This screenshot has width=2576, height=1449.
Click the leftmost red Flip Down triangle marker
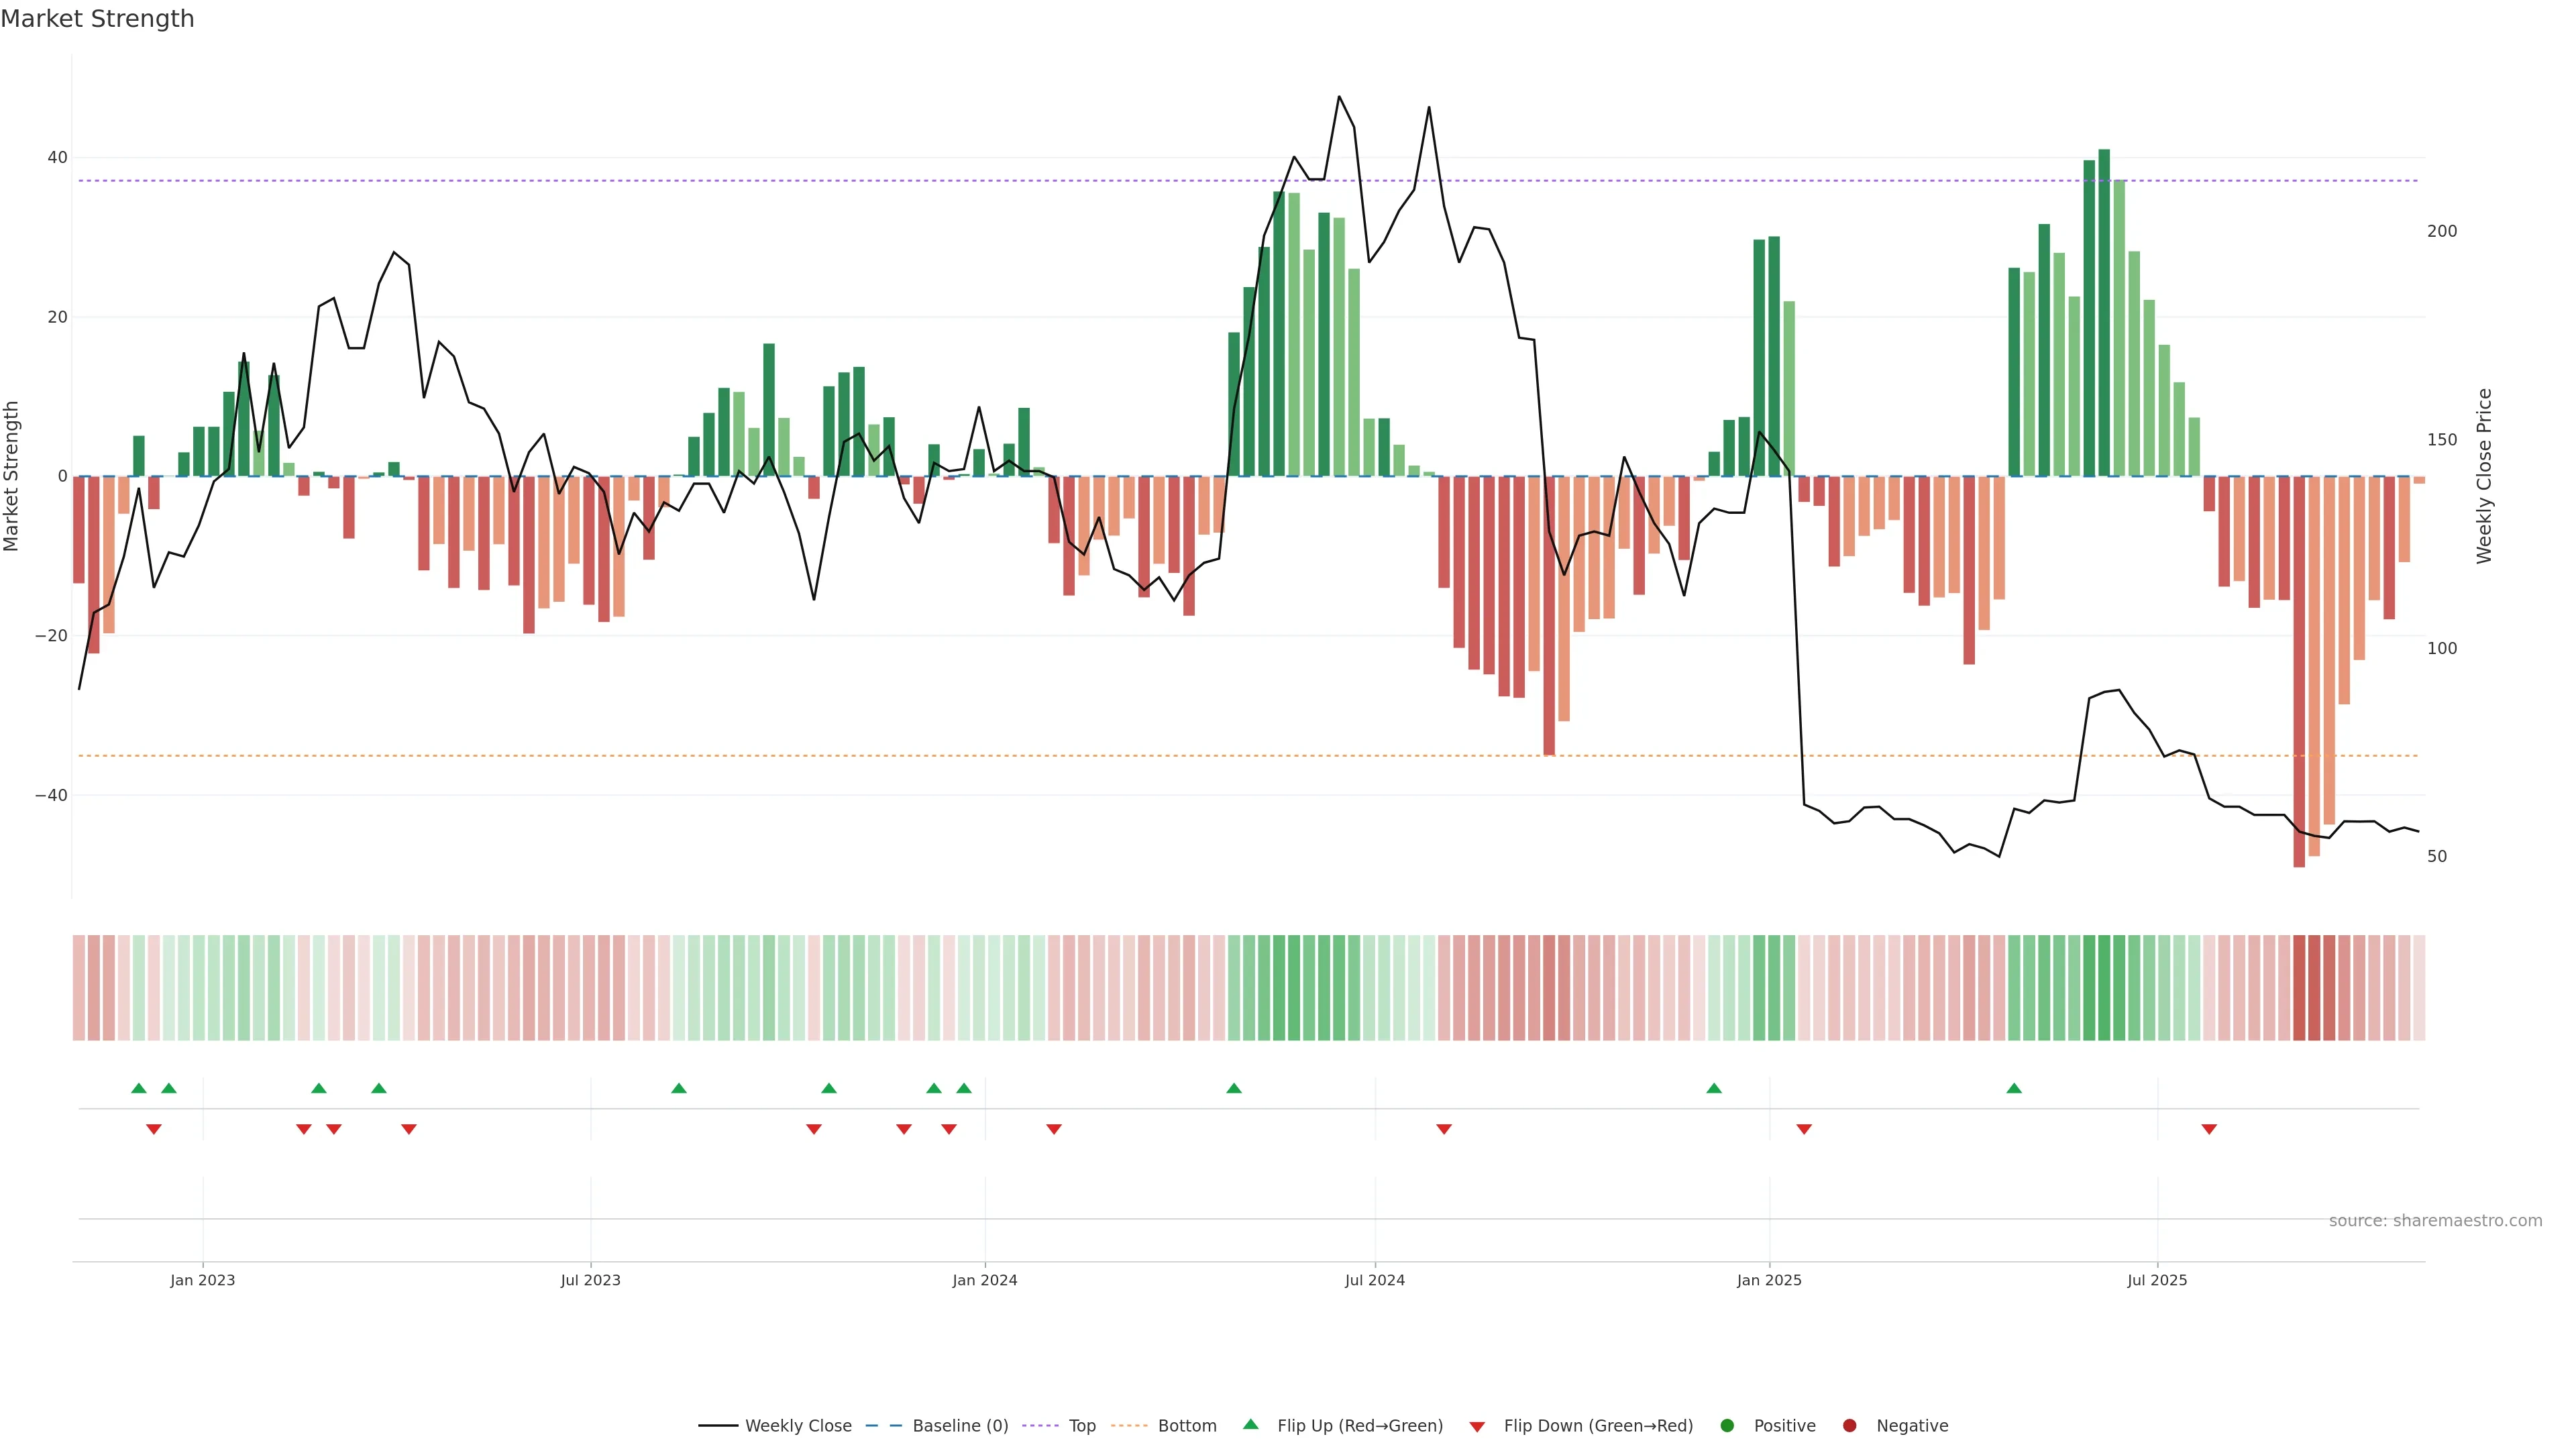pyautogui.click(x=154, y=1129)
